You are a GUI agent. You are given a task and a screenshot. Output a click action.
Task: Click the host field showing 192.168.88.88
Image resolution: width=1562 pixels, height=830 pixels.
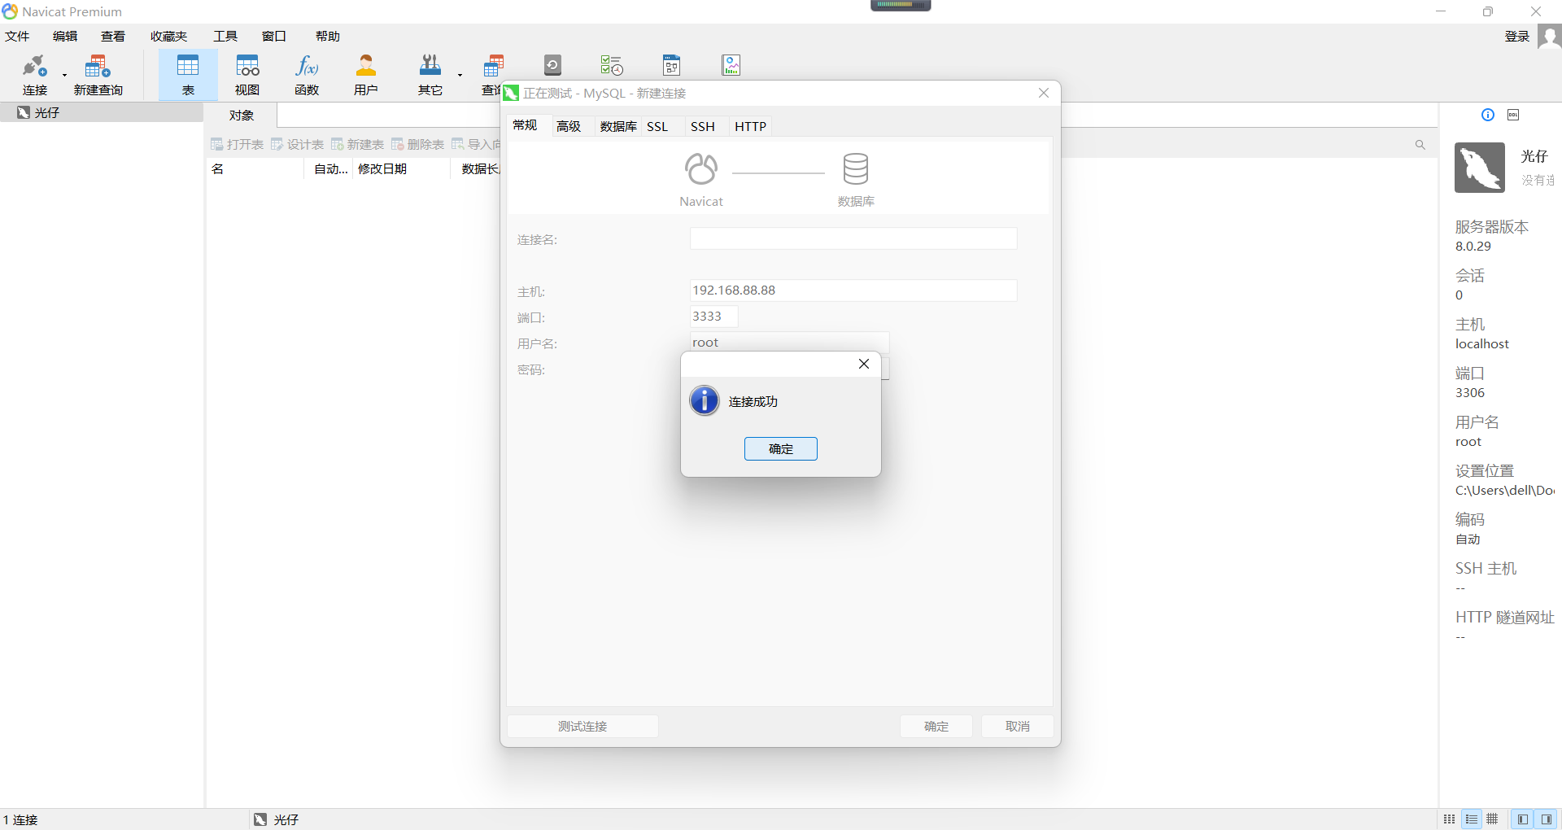(853, 290)
